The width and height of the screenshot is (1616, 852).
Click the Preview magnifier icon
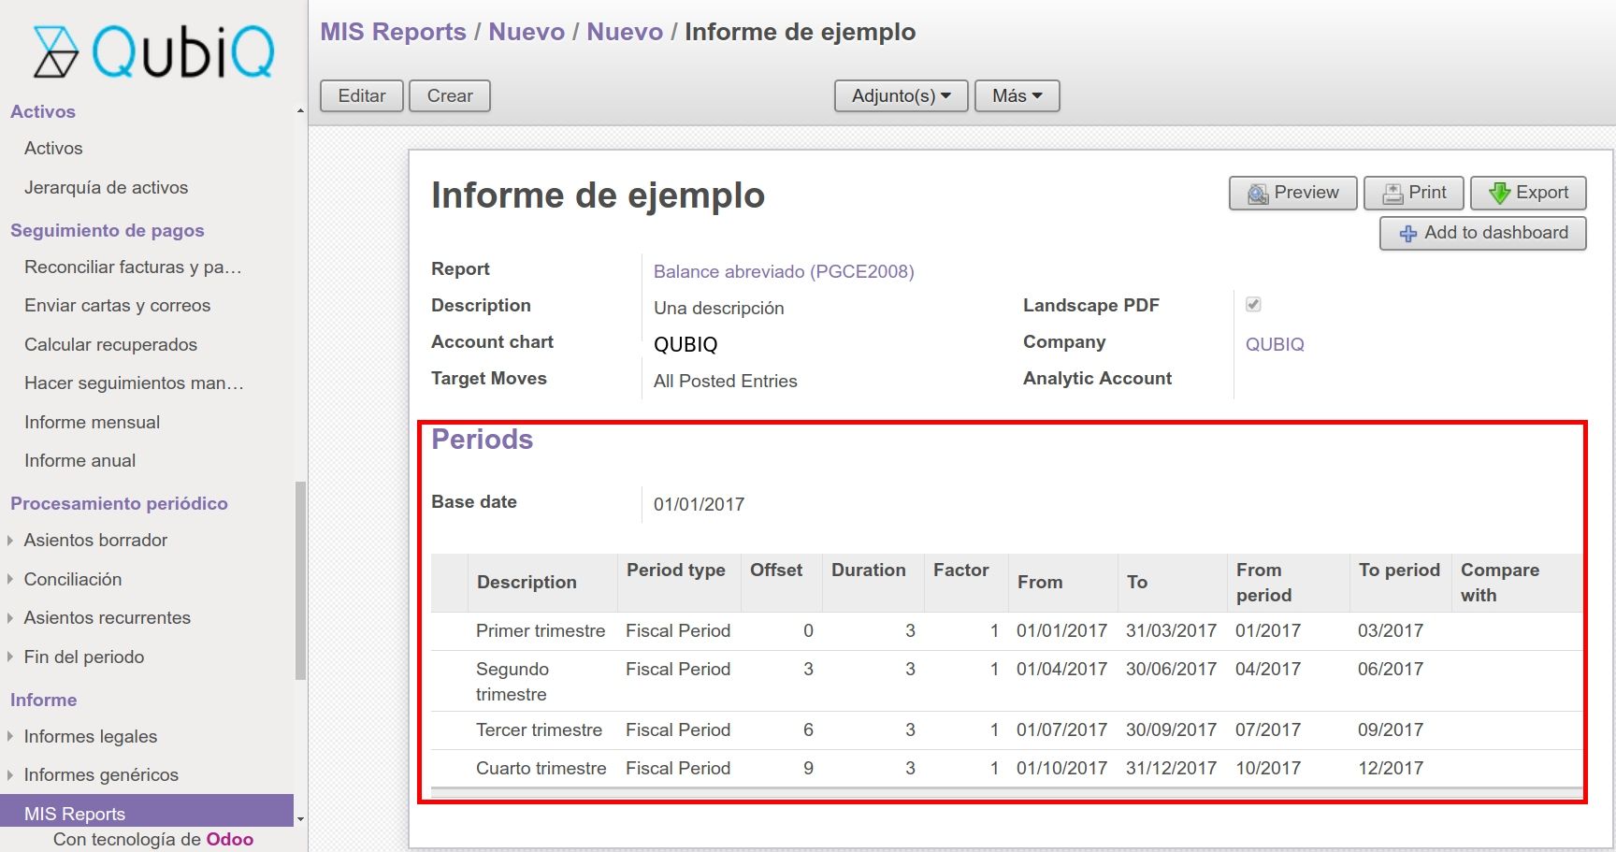tap(1258, 194)
